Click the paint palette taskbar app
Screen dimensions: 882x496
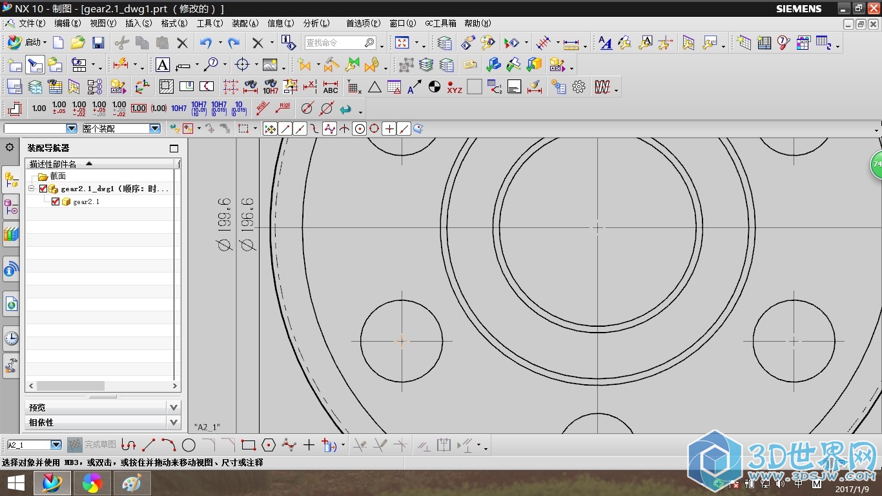132,483
